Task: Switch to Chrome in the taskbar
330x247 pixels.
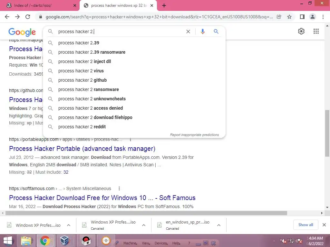Action: click(45, 241)
